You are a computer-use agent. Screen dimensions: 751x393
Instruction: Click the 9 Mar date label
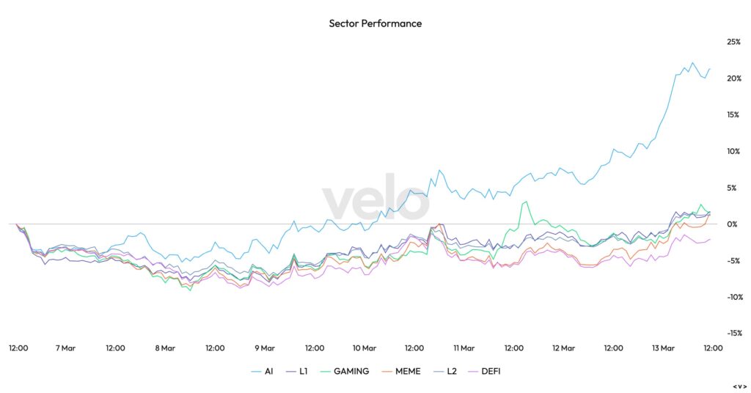[264, 348]
